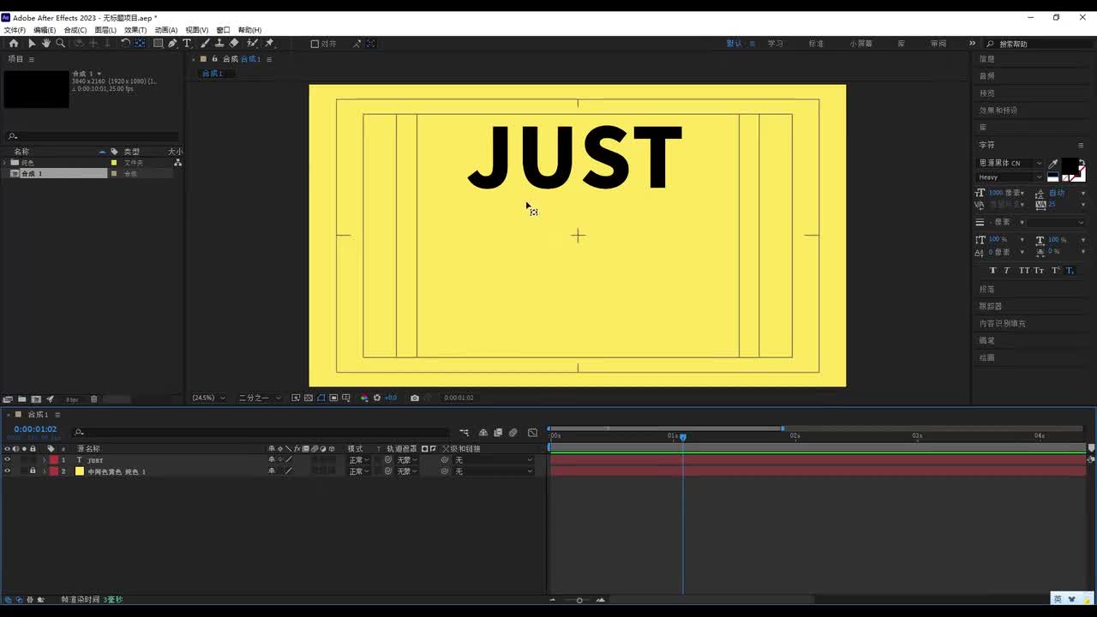Image resolution: width=1097 pixels, height=617 pixels.
Task: Unlock the 中间色黄色 纯色 1 layer
Action: 33,471
